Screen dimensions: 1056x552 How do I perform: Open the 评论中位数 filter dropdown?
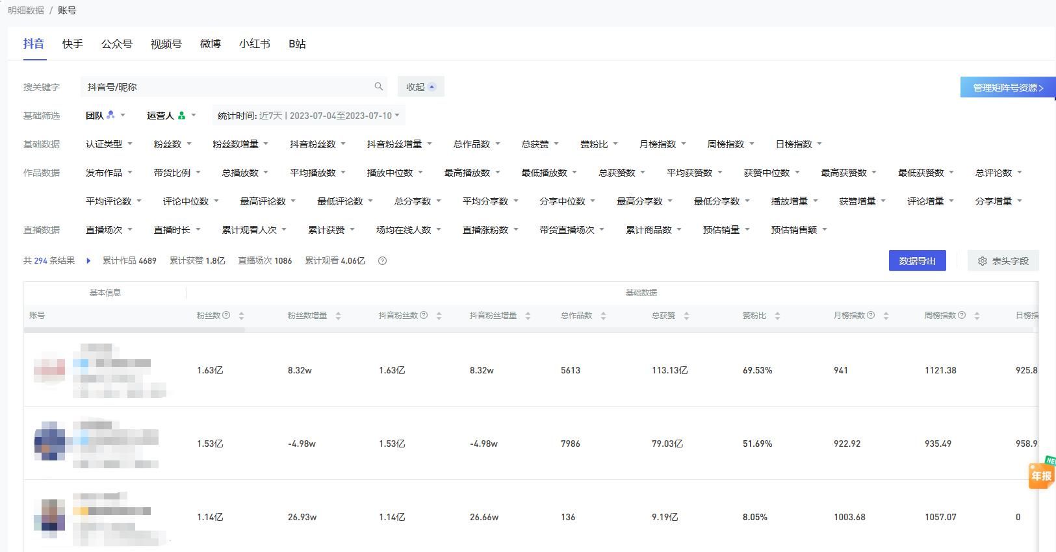190,201
